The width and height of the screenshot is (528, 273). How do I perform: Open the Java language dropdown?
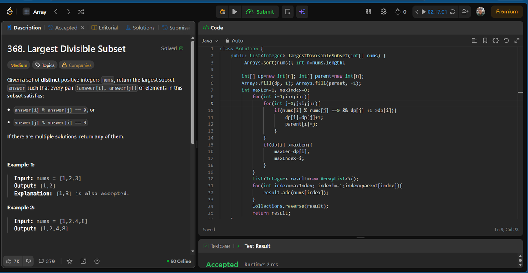point(210,40)
